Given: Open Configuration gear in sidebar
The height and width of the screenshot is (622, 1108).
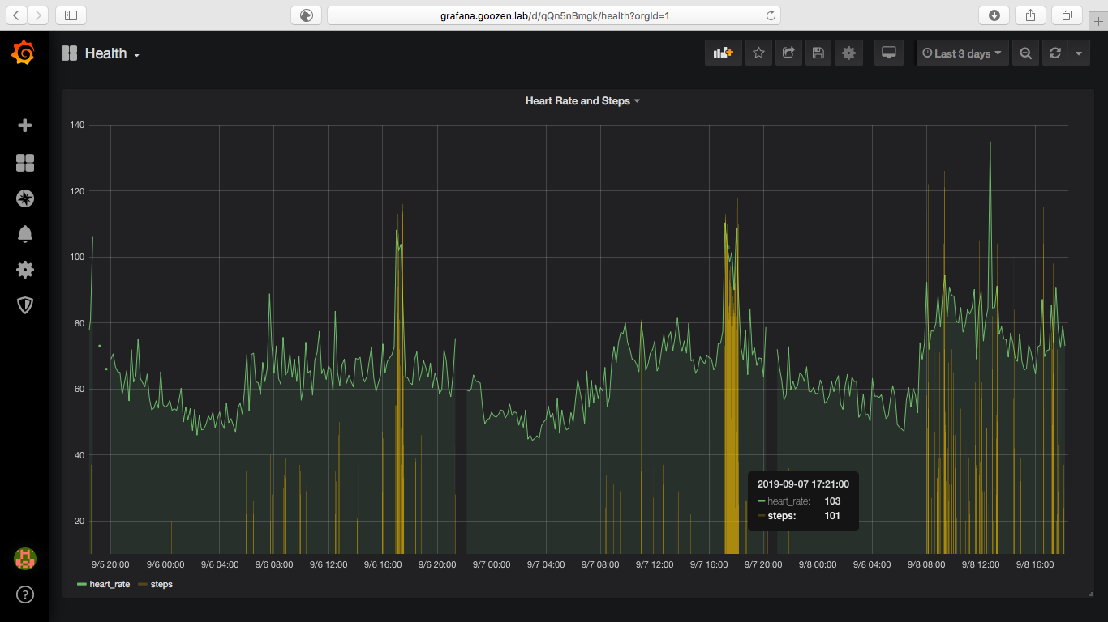Looking at the screenshot, I should point(25,270).
